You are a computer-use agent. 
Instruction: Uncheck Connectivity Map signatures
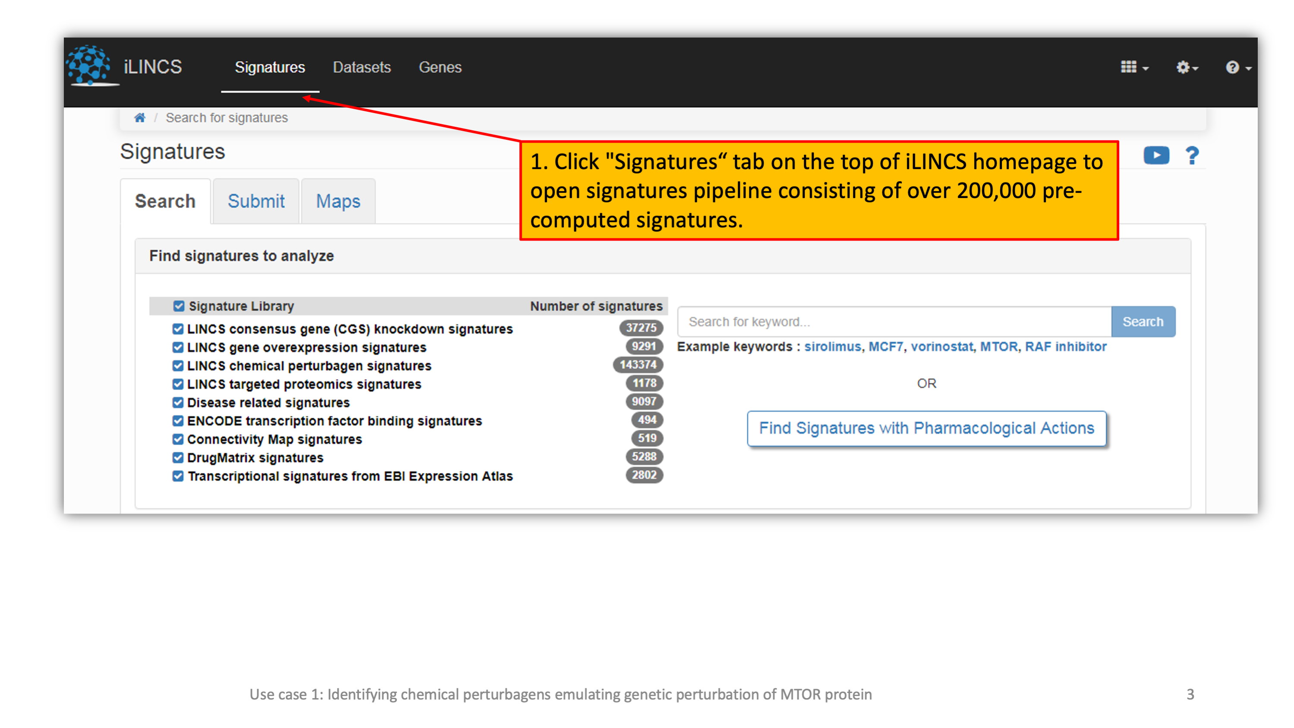pyautogui.click(x=178, y=439)
